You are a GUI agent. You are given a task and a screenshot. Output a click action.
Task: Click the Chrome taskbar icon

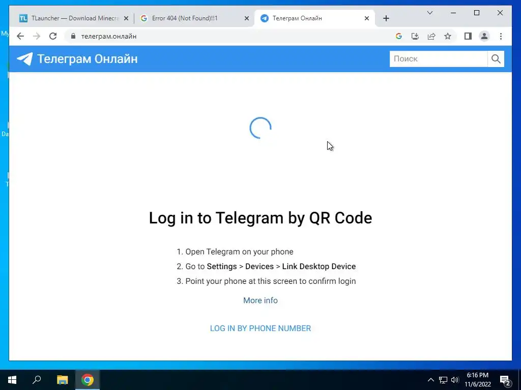pyautogui.click(x=88, y=380)
